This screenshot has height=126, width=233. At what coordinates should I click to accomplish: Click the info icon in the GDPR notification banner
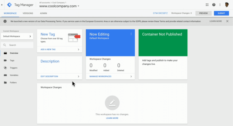5,21
